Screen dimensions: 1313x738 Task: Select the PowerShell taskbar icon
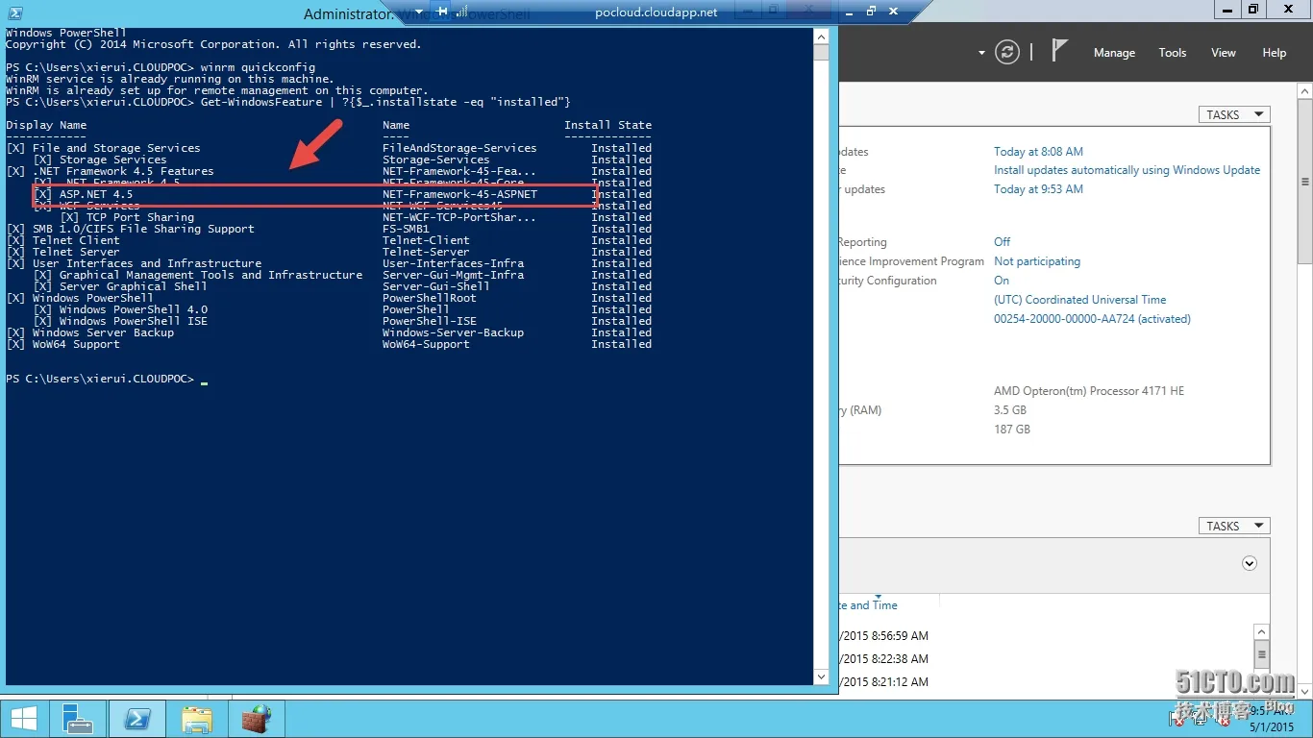136,719
